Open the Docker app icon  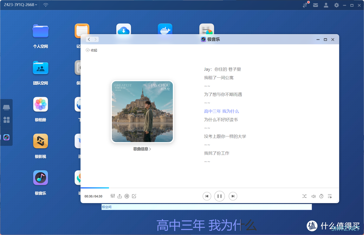coord(165,29)
